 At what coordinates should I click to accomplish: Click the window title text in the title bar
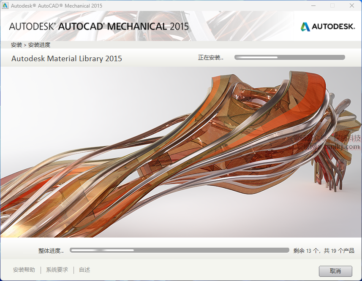[x=56, y=6]
